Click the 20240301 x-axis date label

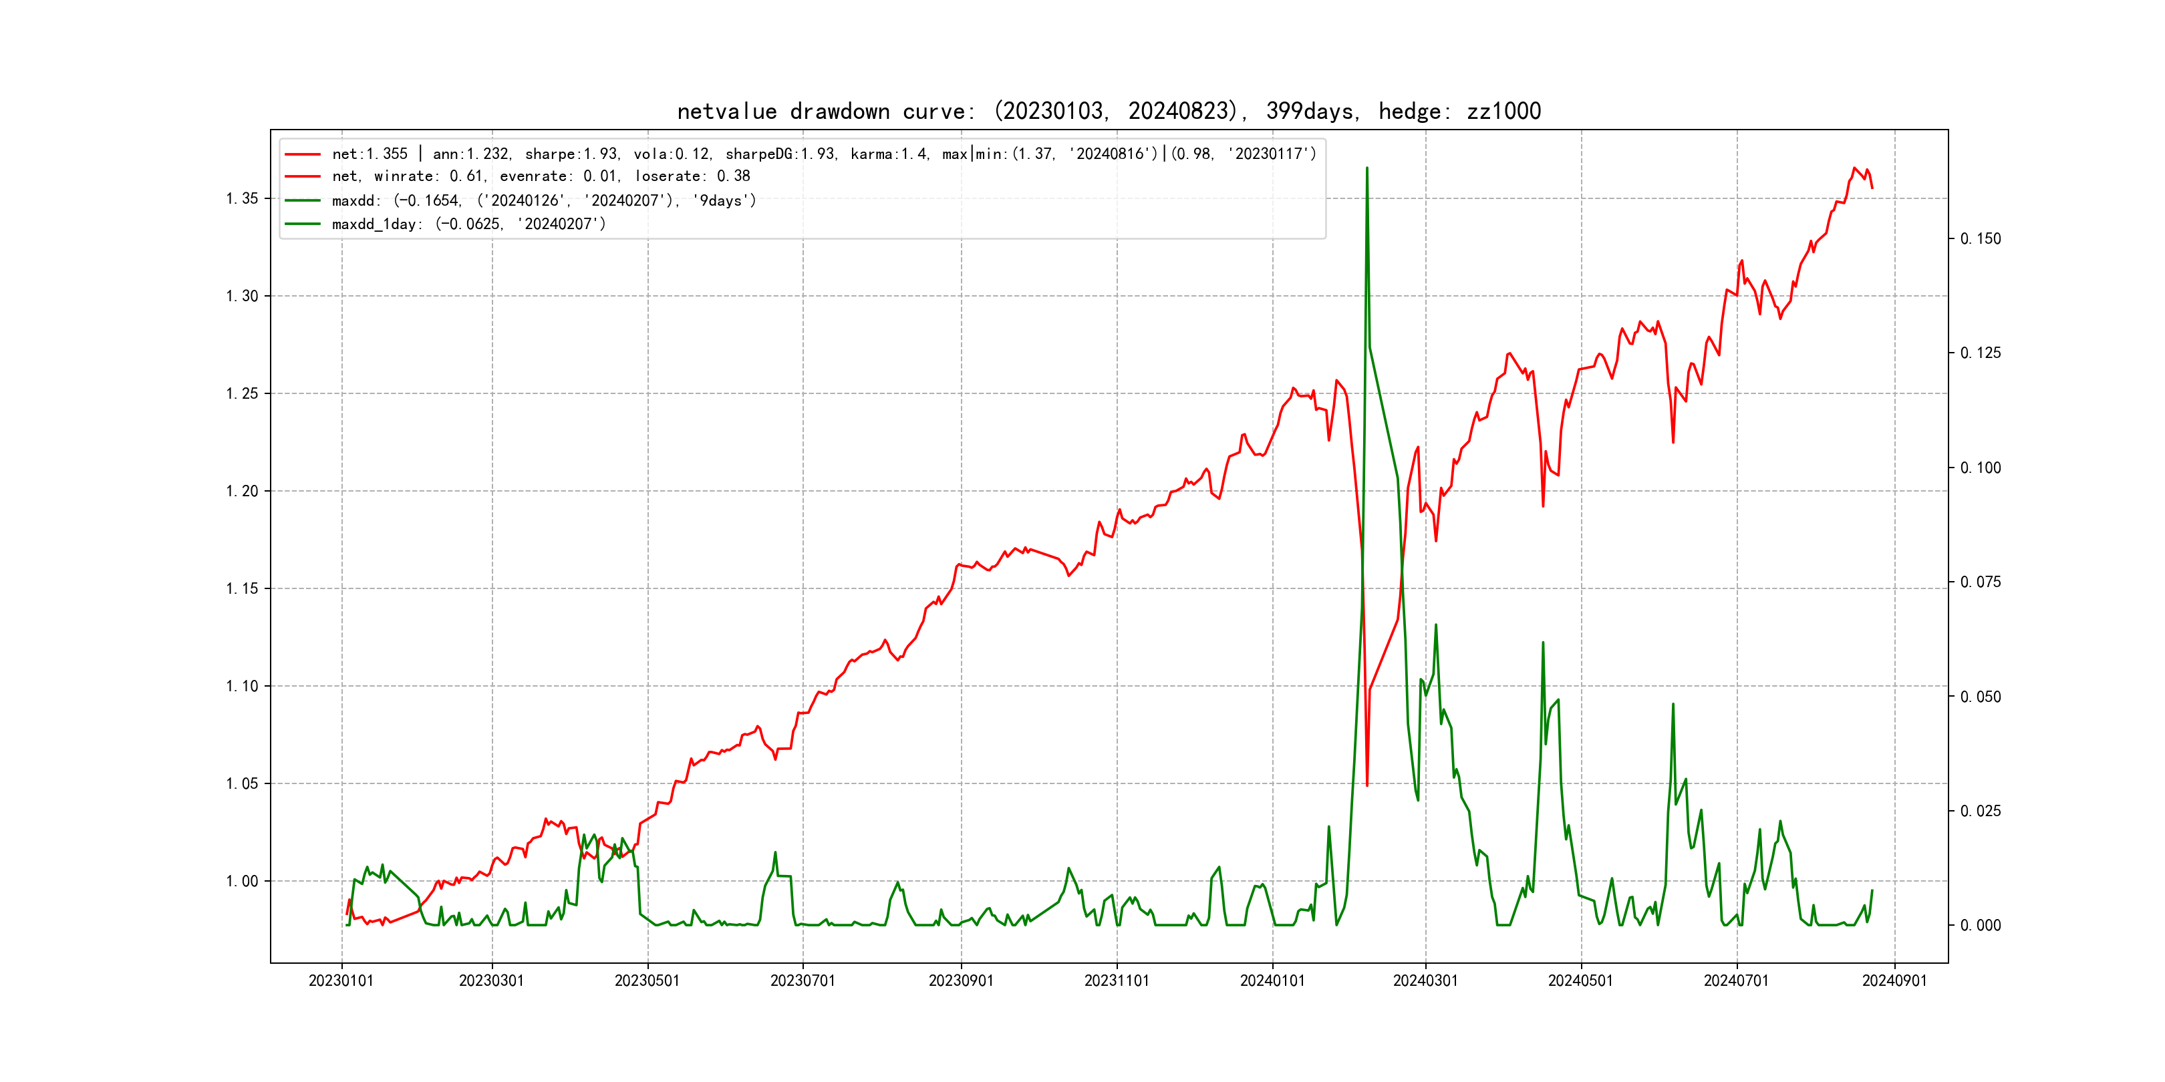pyautogui.click(x=1425, y=980)
